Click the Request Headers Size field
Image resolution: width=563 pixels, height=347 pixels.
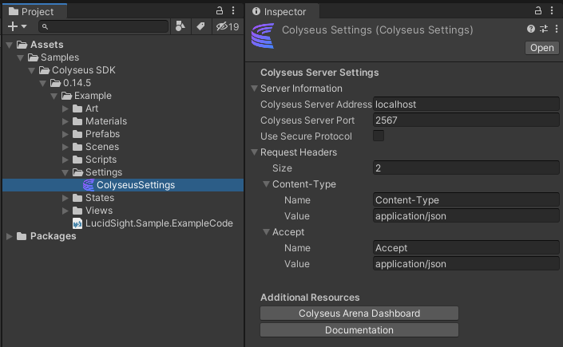466,168
